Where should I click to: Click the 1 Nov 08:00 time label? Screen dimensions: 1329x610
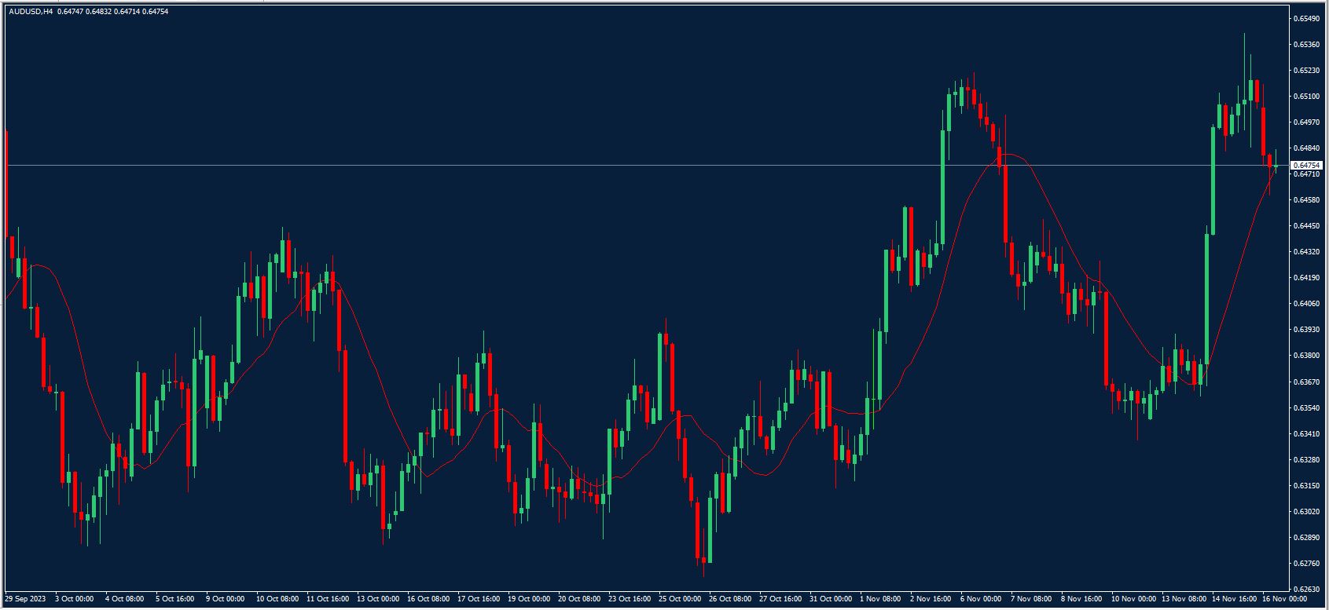click(882, 599)
